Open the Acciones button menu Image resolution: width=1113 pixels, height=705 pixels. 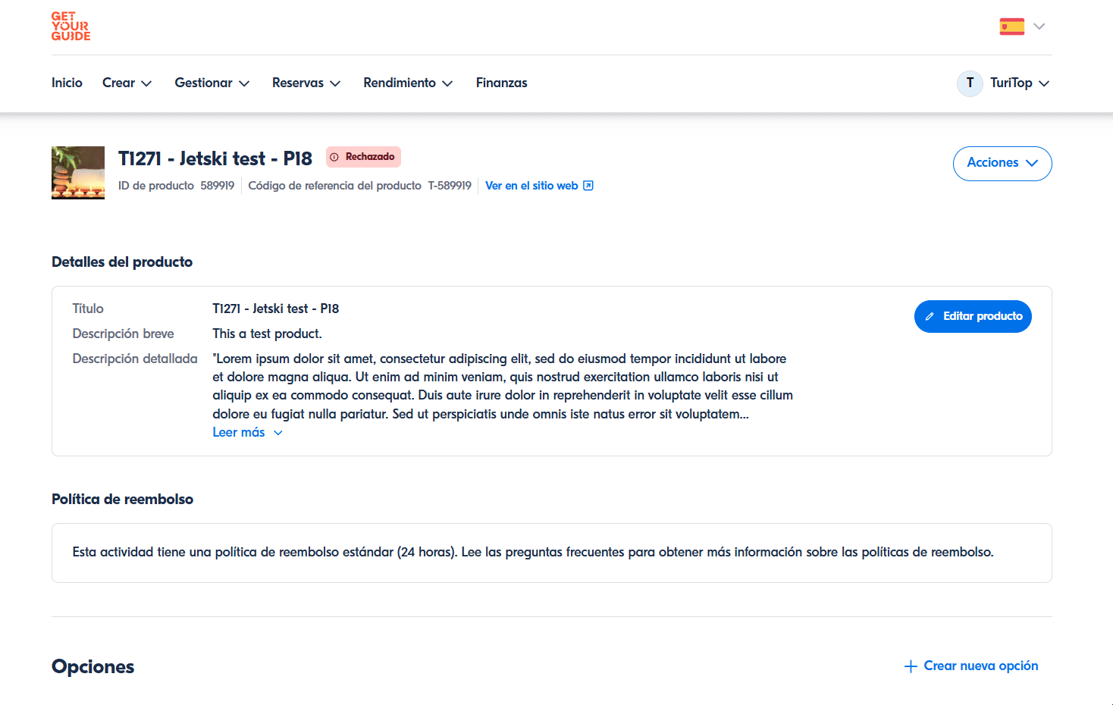tap(1002, 163)
